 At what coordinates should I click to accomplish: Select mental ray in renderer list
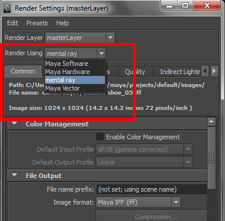click(75, 80)
